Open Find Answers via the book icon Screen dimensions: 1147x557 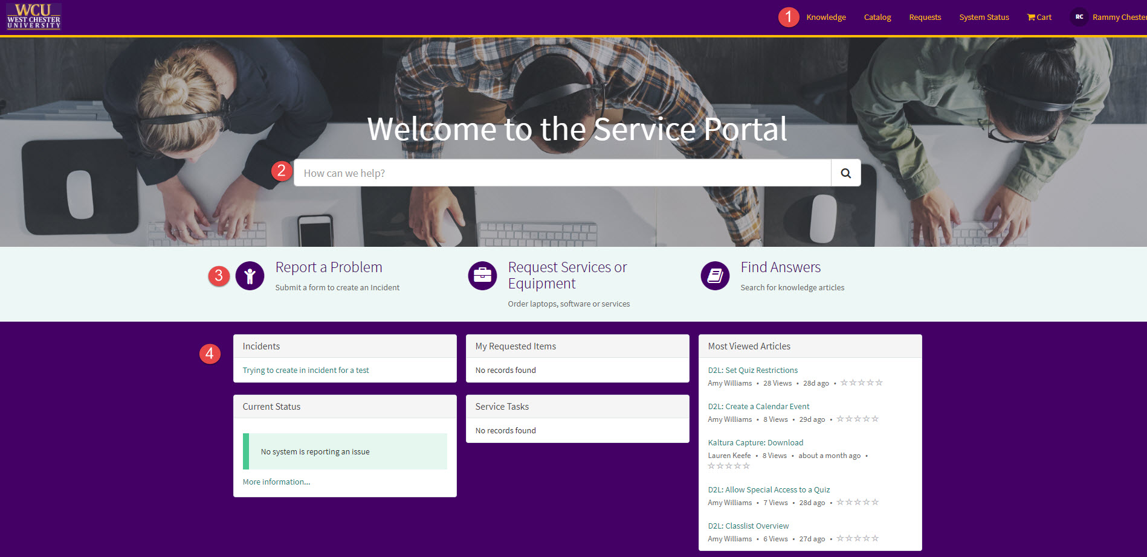pos(715,275)
